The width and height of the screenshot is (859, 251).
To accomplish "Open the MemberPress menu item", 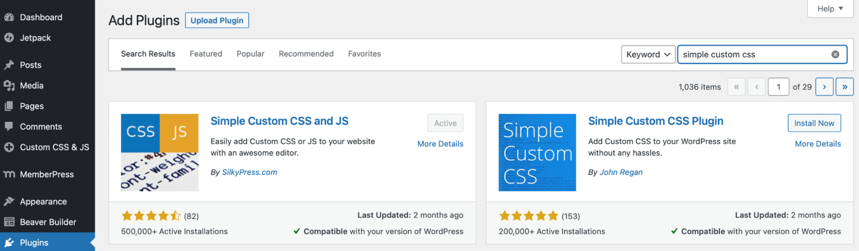I will click(x=47, y=174).
